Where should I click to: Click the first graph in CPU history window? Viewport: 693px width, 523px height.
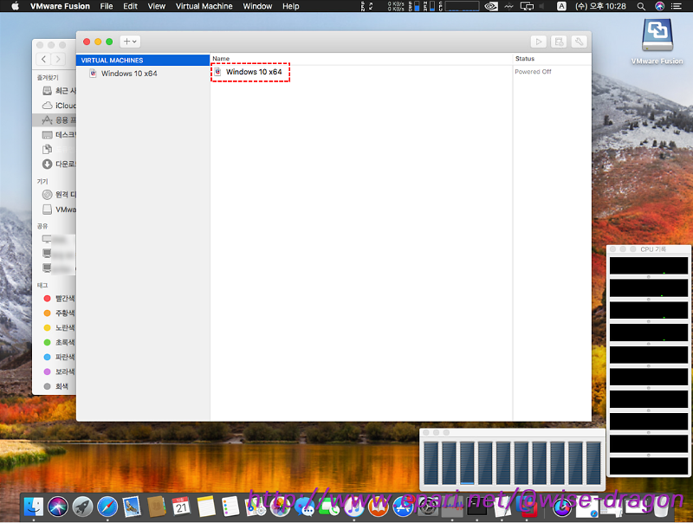(x=648, y=266)
